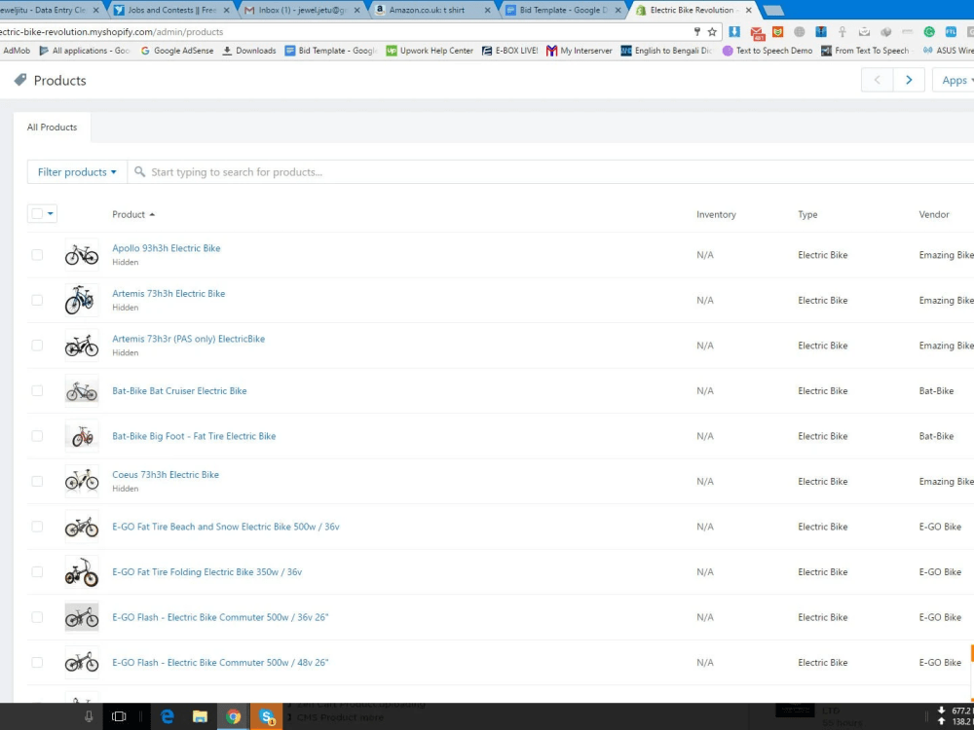Open Skype from the taskbar
This screenshot has height=730, width=974.
point(267,717)
